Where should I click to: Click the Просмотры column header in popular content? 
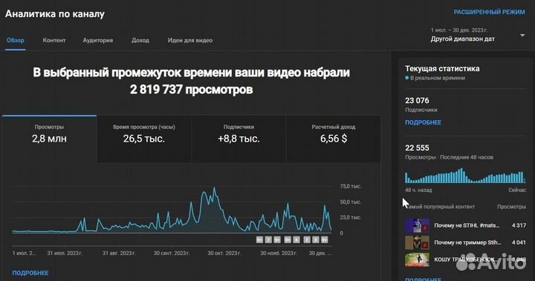(x=511, y=207)
